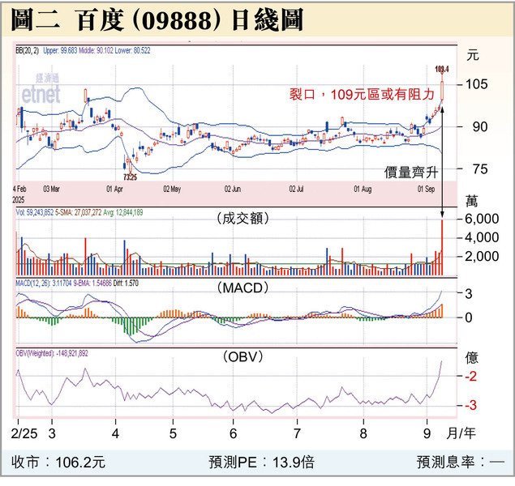Click the 03 Mar date label
The height and width of the screenshot is (486, 515).
pos(52,189)
